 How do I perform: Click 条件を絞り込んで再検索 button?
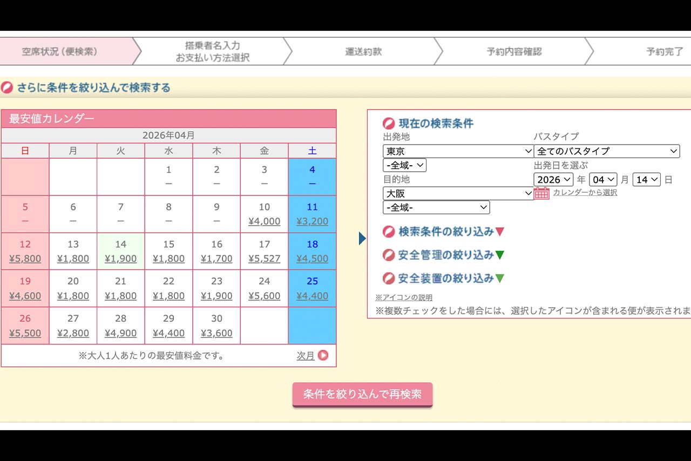coord(362,394)
